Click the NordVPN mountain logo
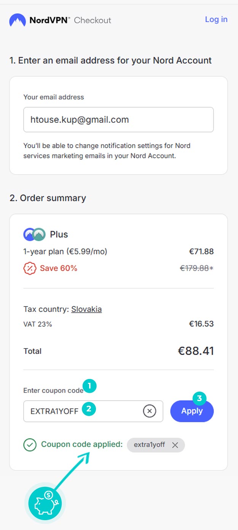The width and height of the screenshot is (238, 530). (x=18, y=20)
